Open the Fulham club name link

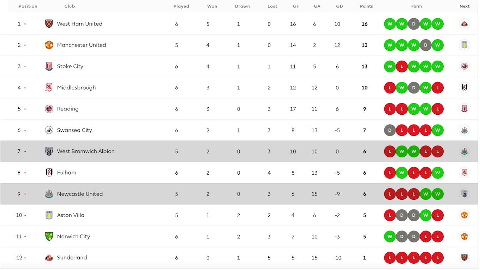[x=67, y=173]
